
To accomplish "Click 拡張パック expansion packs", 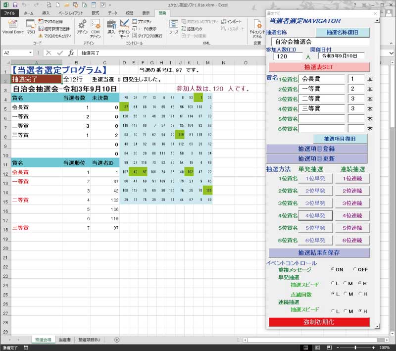I will tap(192, 29).
